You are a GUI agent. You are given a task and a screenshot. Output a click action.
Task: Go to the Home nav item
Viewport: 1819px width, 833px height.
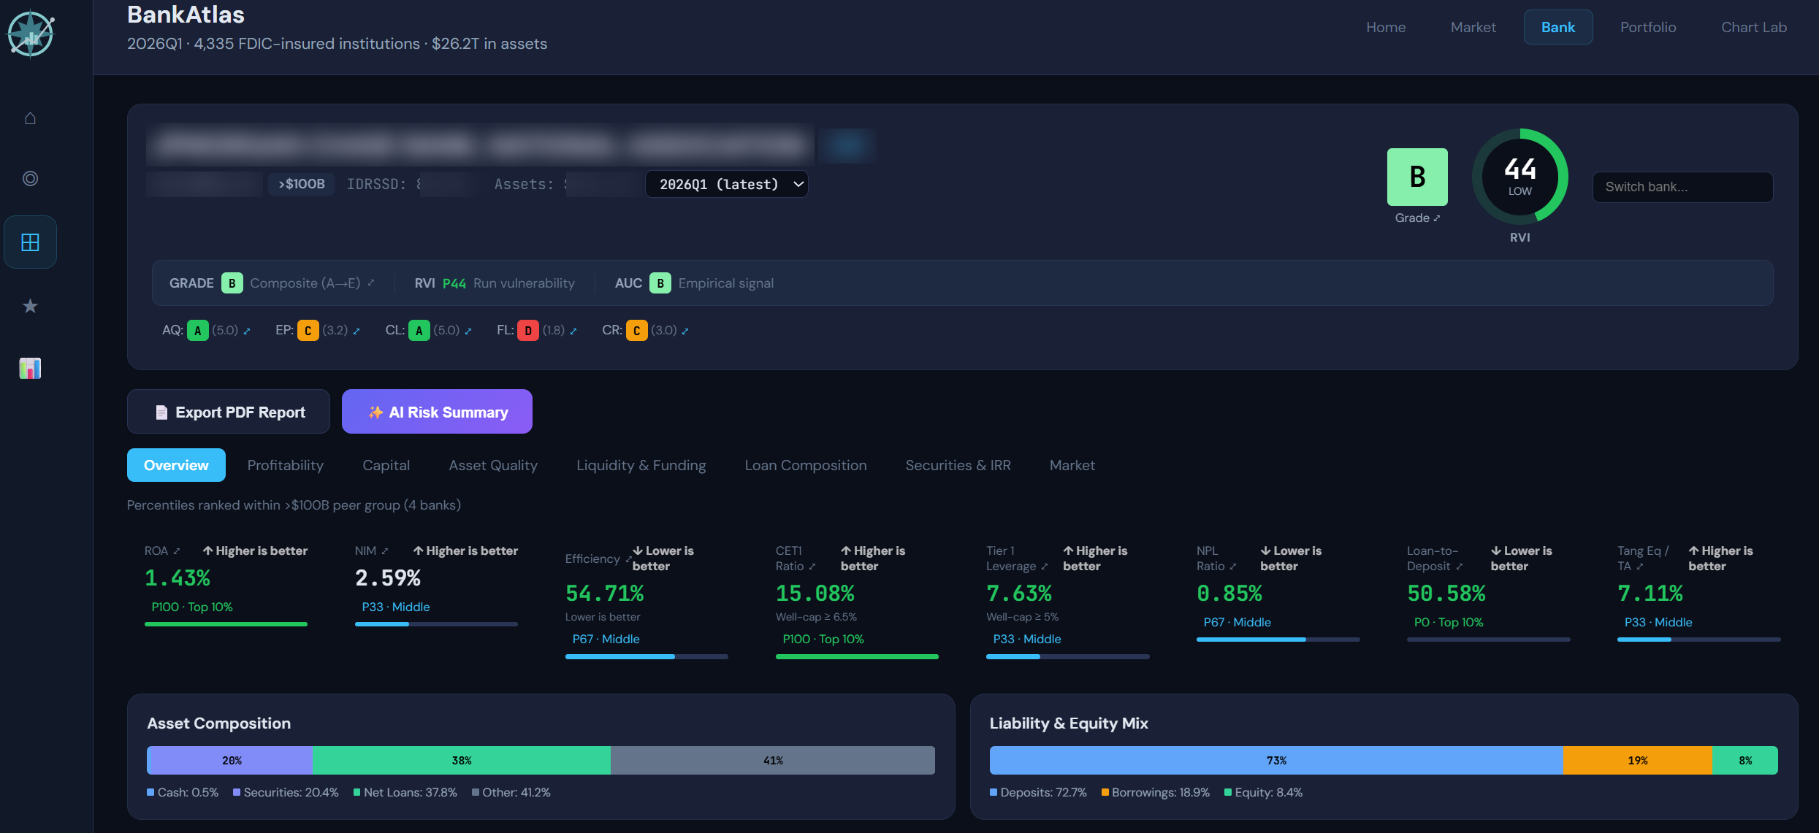(x=1386, y=27)
